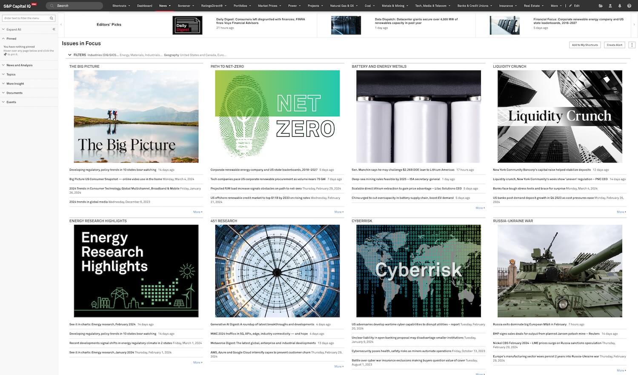The image size is (638, 375).
Task: Open 'Banks face tough stress tests' article
Action: click(529, 189)
